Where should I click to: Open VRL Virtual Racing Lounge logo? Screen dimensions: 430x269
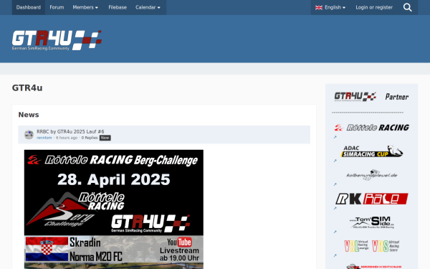point(356,246)
